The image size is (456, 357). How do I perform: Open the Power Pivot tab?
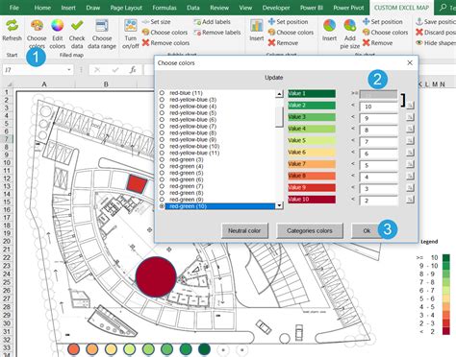(348, 8)
